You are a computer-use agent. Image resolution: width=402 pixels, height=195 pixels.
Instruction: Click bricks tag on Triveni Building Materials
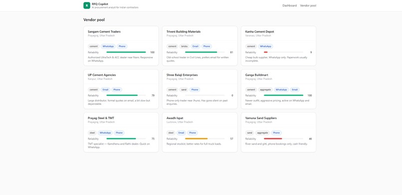coord(185,46)
